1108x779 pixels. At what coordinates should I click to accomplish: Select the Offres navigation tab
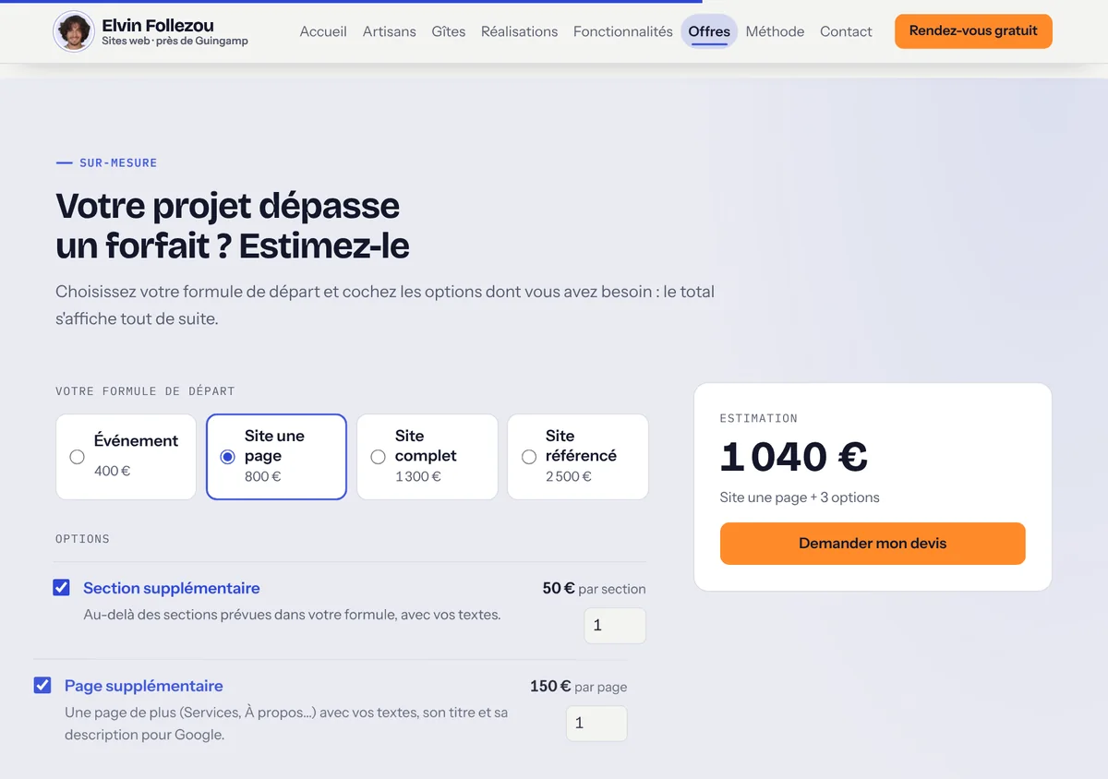click(709, 31)
